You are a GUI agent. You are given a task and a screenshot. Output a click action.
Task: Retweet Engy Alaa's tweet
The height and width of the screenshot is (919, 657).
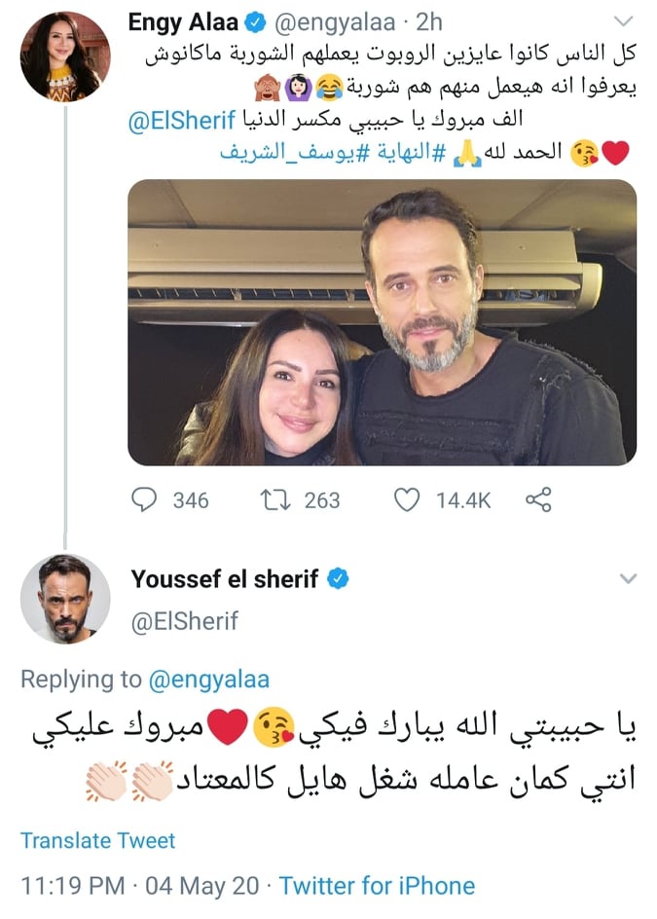pyautogui.click(x=276, y=499)
